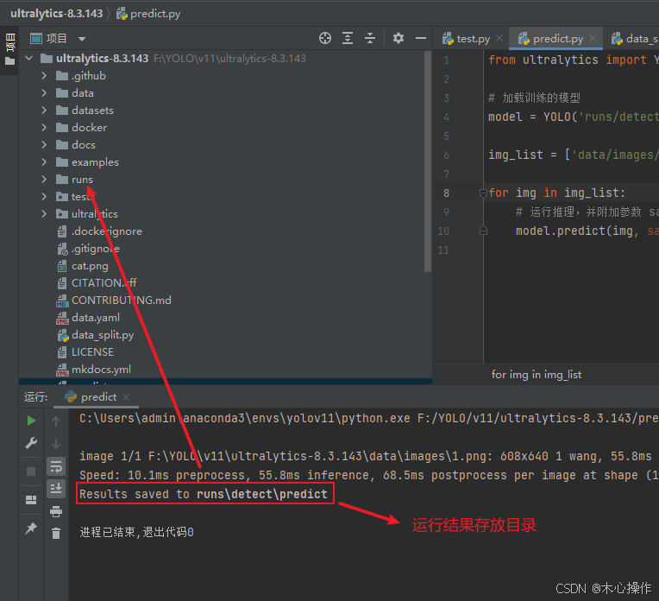Click the 'model.predict(img,' code on line 10
The width and height of the screenshot is (659, 601).
[577, 231]
